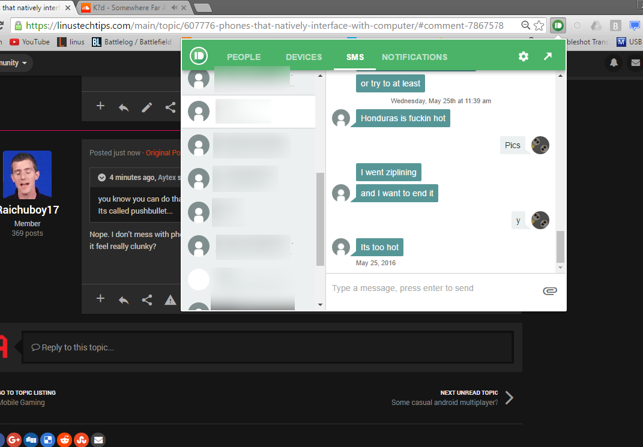643x447 pixels.
Task: Click the 'Pics' sent message bubble
Action: coord(512,145)
